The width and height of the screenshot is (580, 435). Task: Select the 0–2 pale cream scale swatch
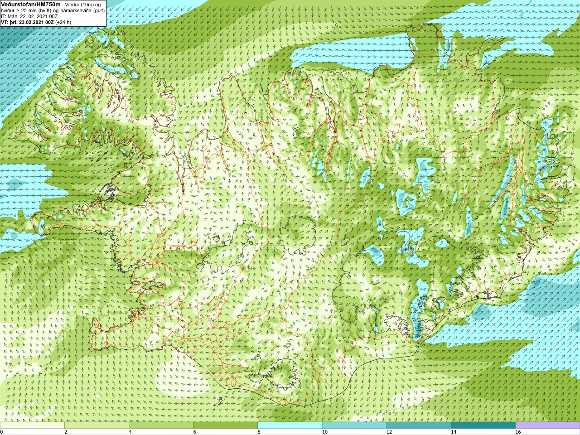(32, 425)
